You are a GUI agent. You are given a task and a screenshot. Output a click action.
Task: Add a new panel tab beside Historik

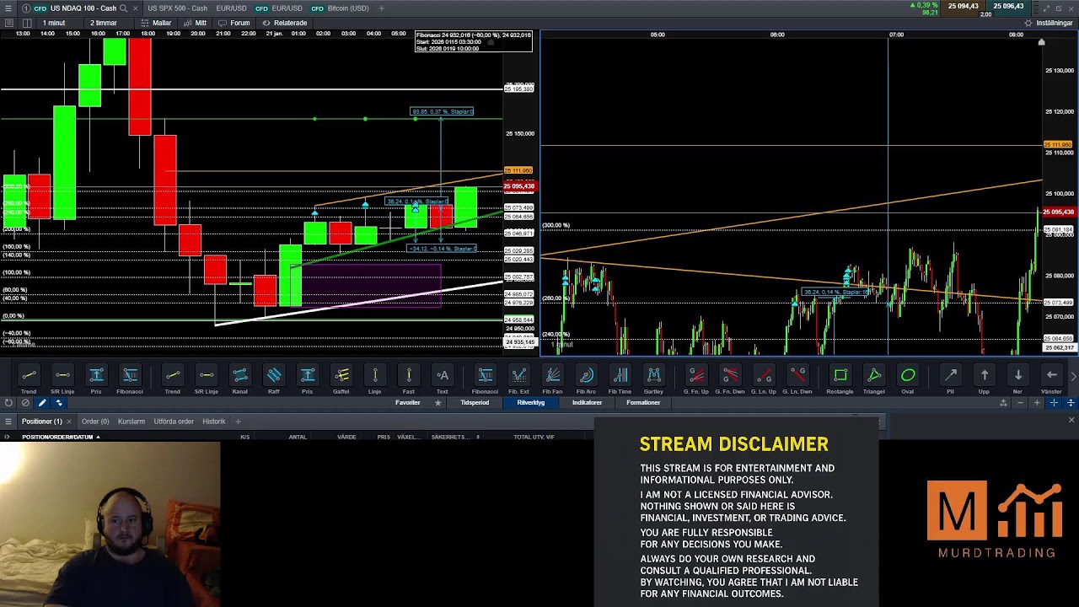(x=238, y=422)
